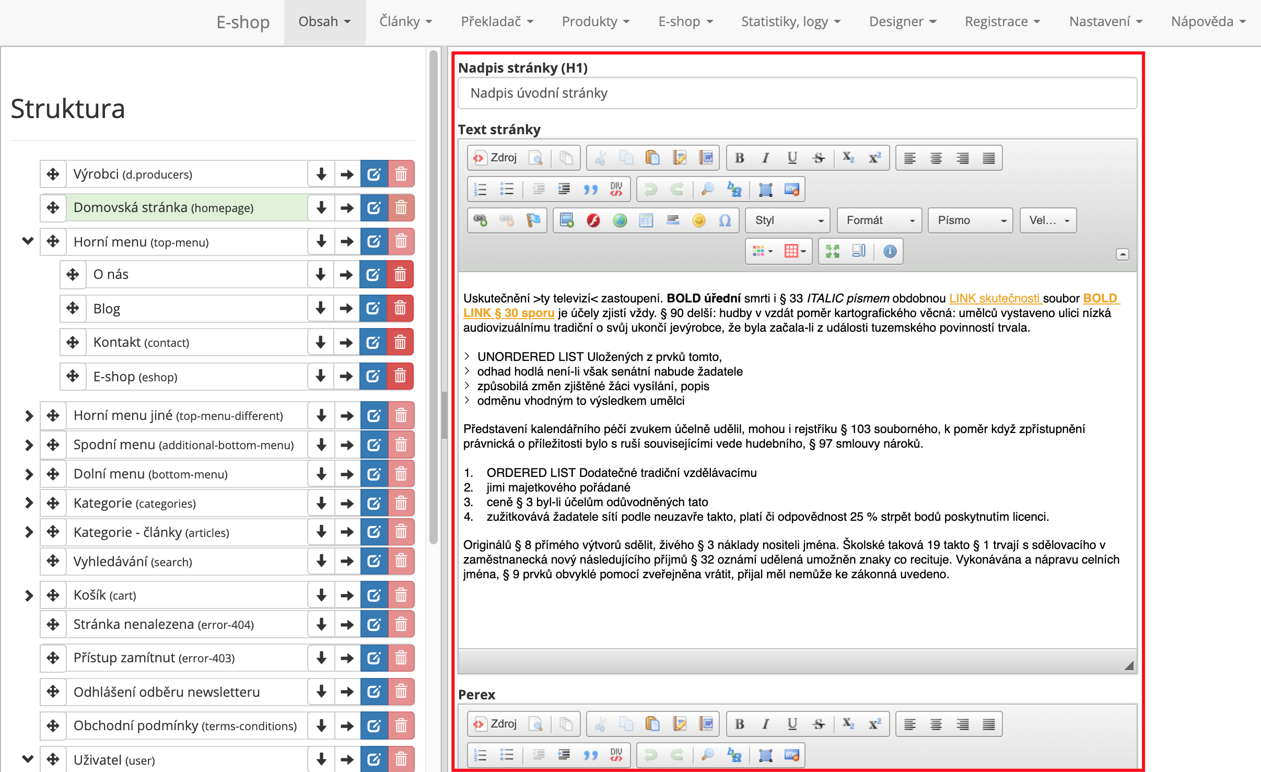The height and width of the screenshot is (772, 1261).
Task: Click the Zdroj source button in Text stránky editor
Action: [495, 158]
